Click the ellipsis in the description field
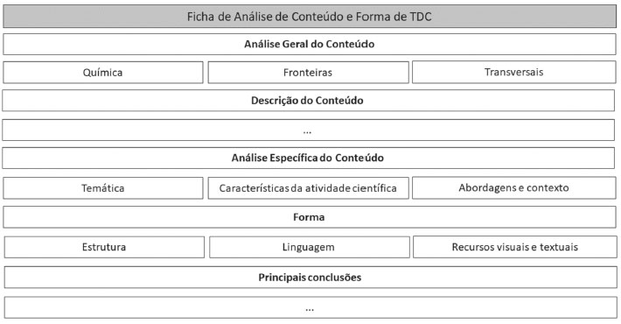621x324 pixels. coord(307,133)
